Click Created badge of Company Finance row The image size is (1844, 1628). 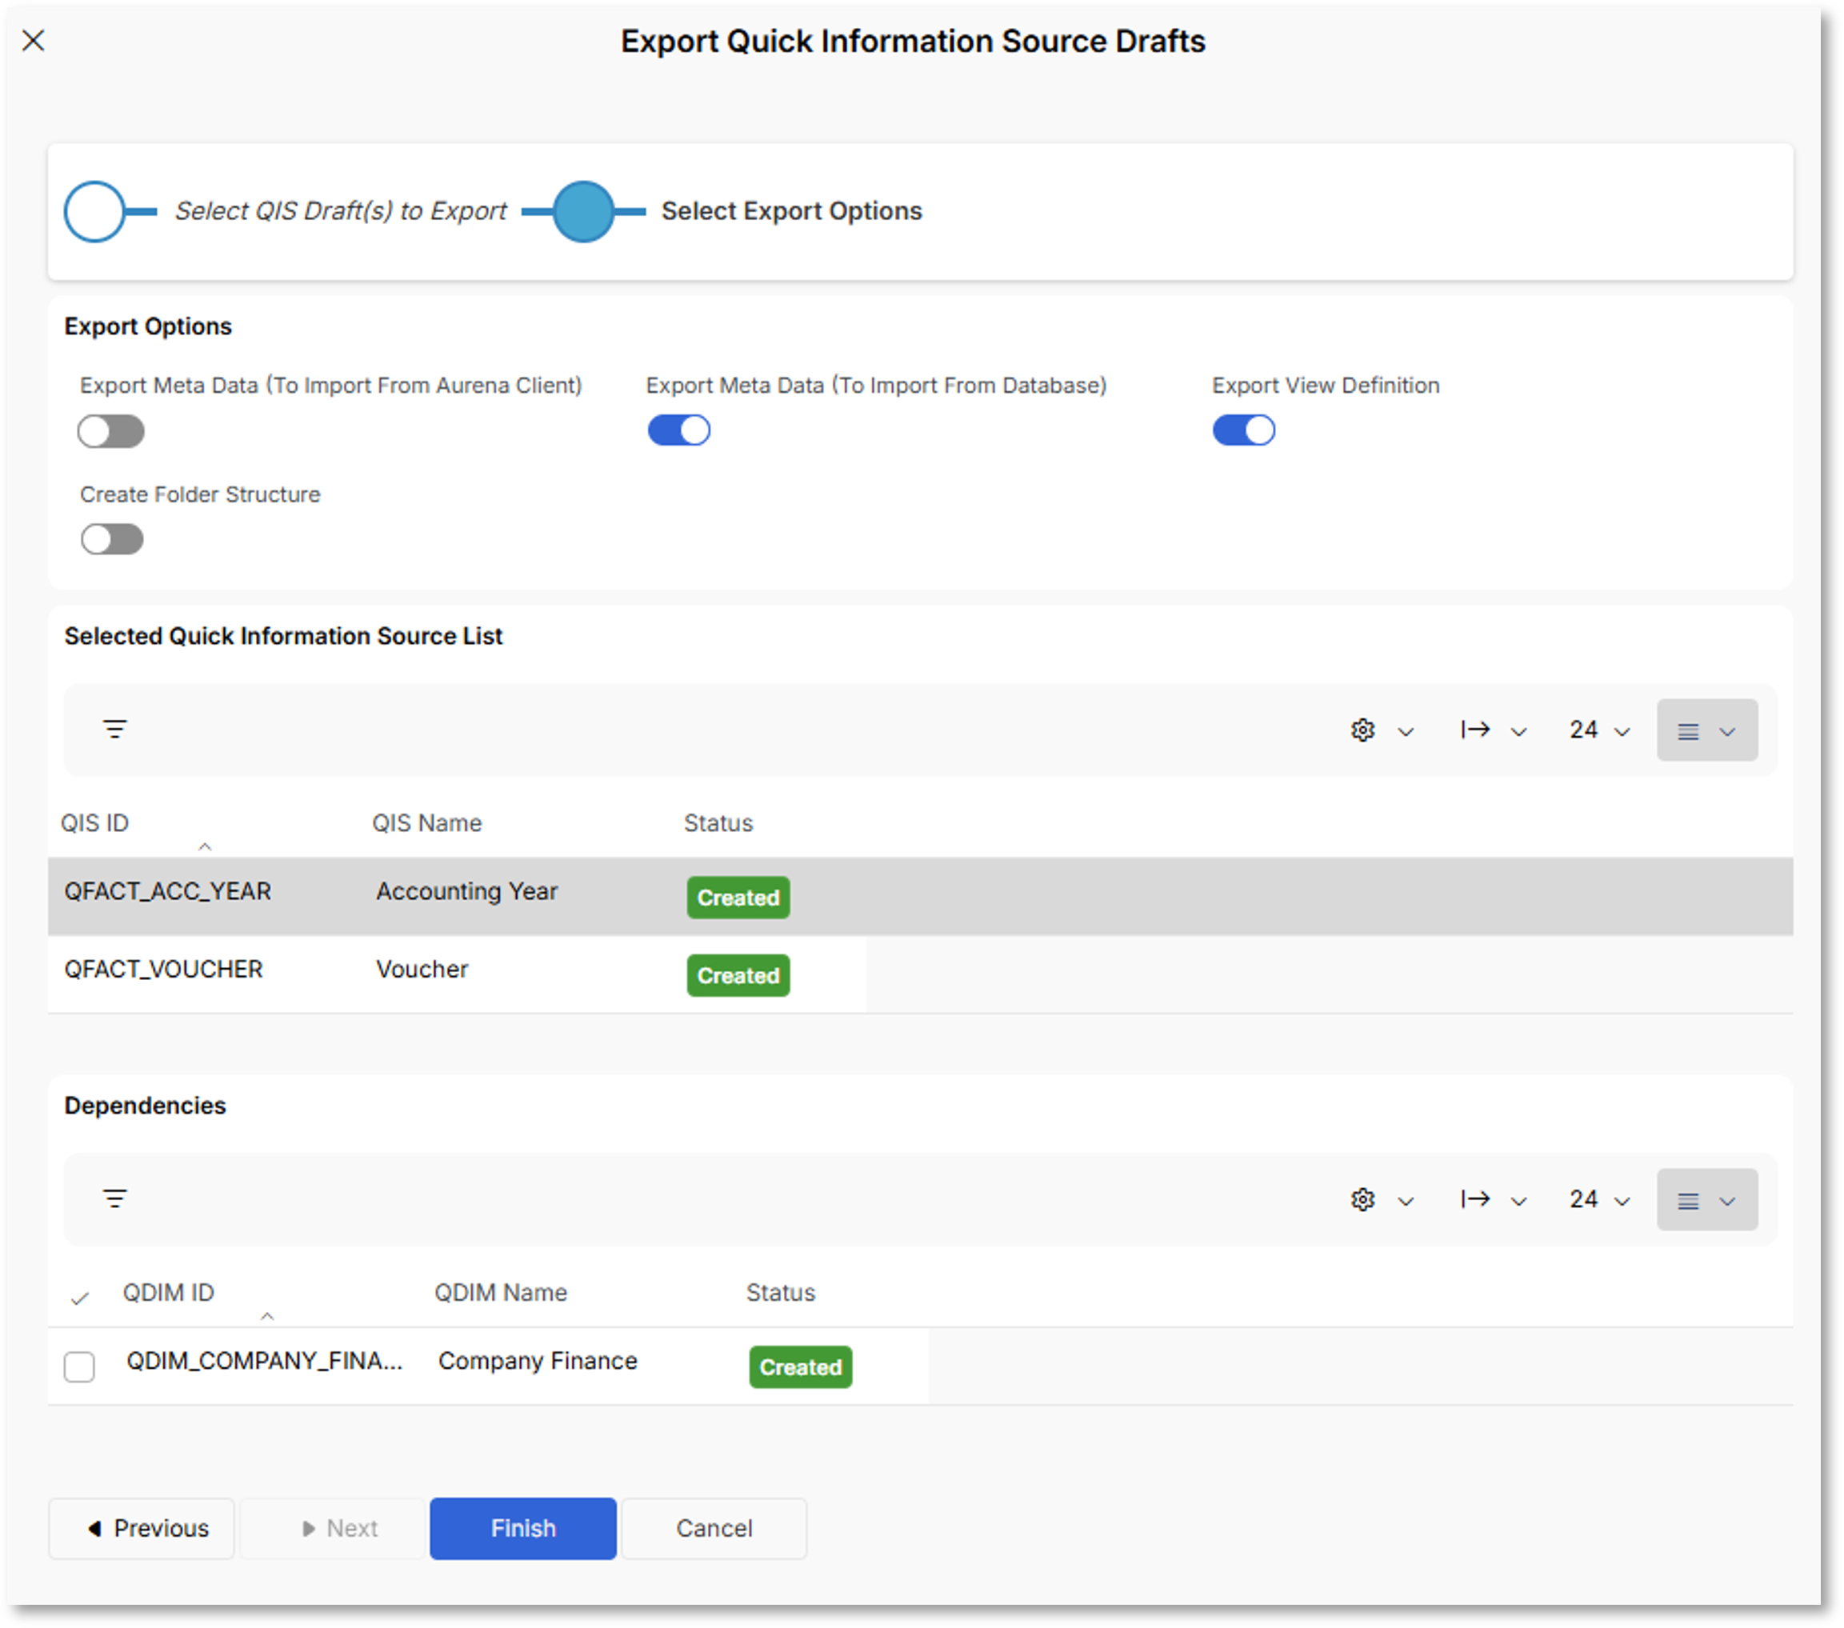pyautogui.click(x=800, y=1366)
